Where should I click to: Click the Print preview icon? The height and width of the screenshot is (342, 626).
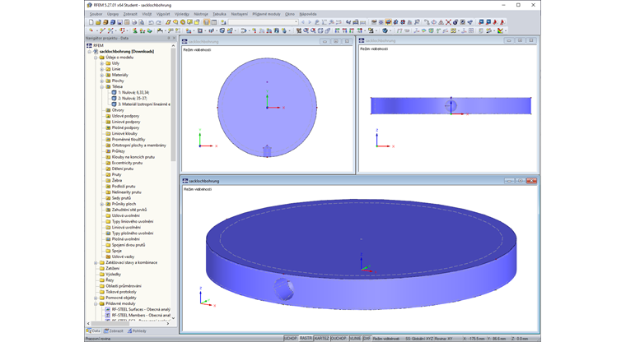(142, 22)
